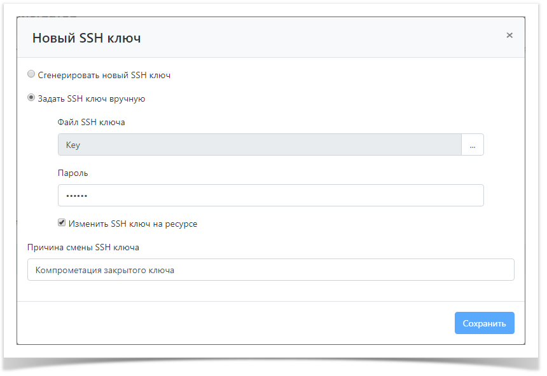
Task: Click the Пароль field label
Action: [x=73, y=173]
